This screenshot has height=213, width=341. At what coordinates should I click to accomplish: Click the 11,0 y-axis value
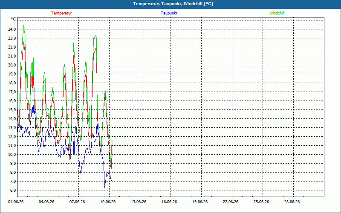pyautogui.click(x=12, y=145)
